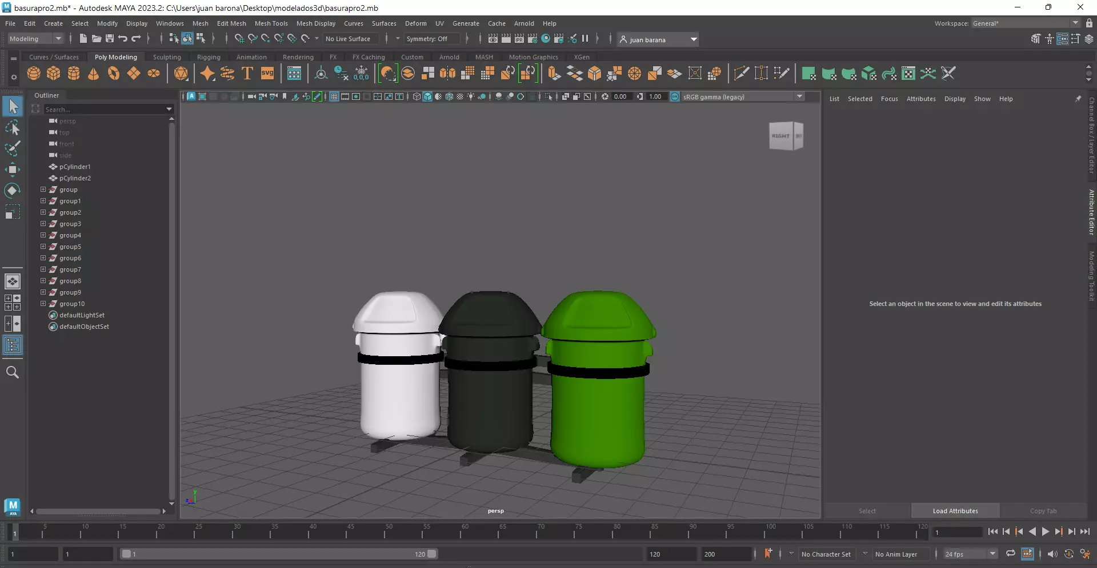This screenshot has height=568, width=1097.
Task: Select pCylinder2 in the Outliner
Action: pyautogui.click(x=75, y=178)
